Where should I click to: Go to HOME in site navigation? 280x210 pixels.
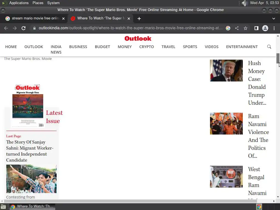pos(11,47)
